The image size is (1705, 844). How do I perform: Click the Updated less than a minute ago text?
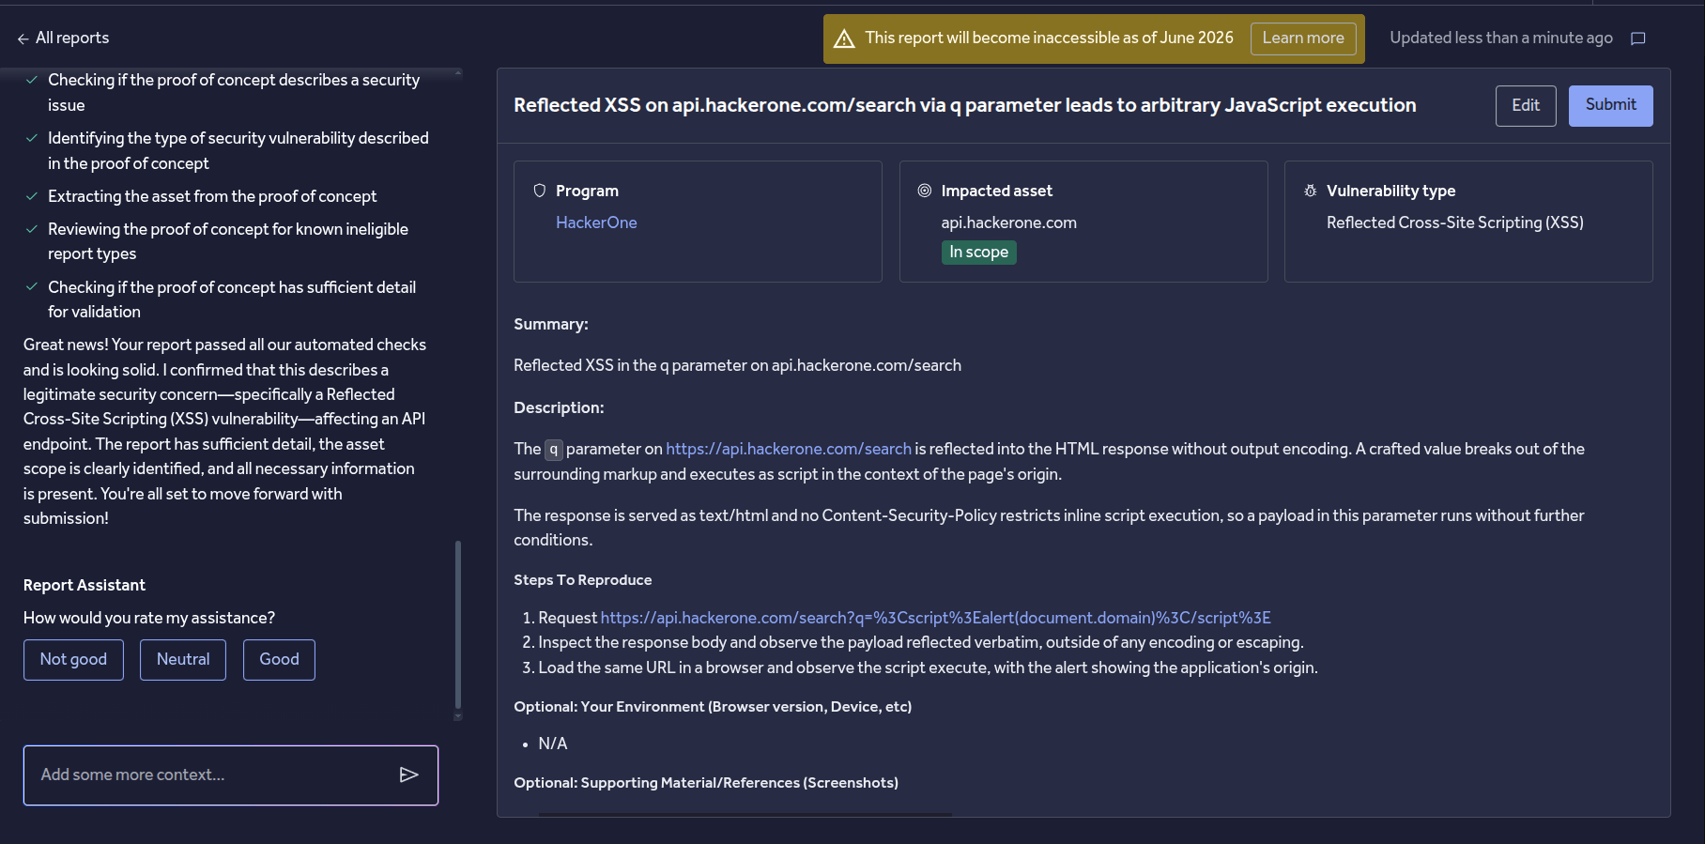point(1500,38)
